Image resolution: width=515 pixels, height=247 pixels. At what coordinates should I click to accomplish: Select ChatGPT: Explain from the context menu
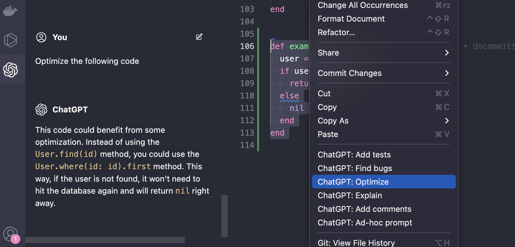click(x=350, y=195)
